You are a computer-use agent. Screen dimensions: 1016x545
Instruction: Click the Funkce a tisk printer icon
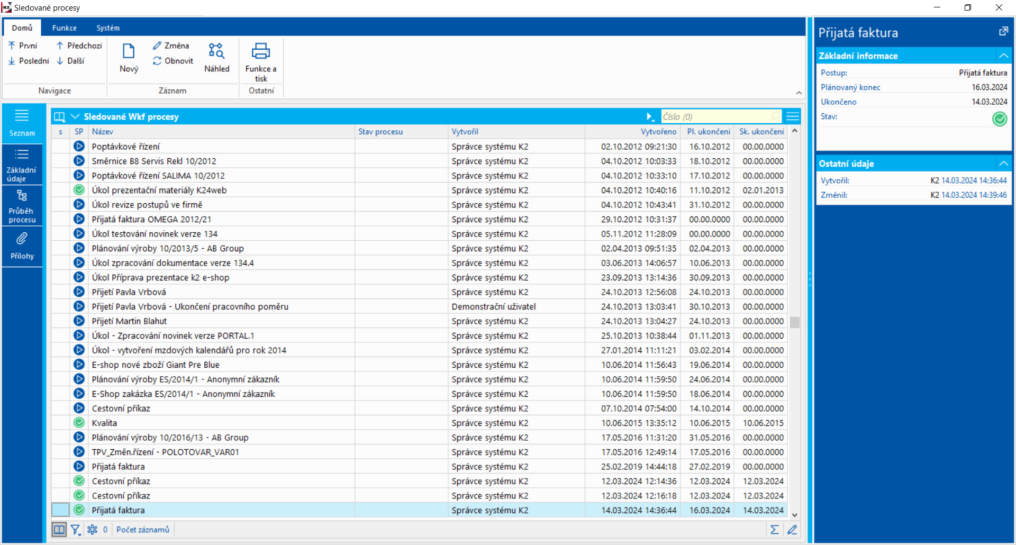coord(260,51)
